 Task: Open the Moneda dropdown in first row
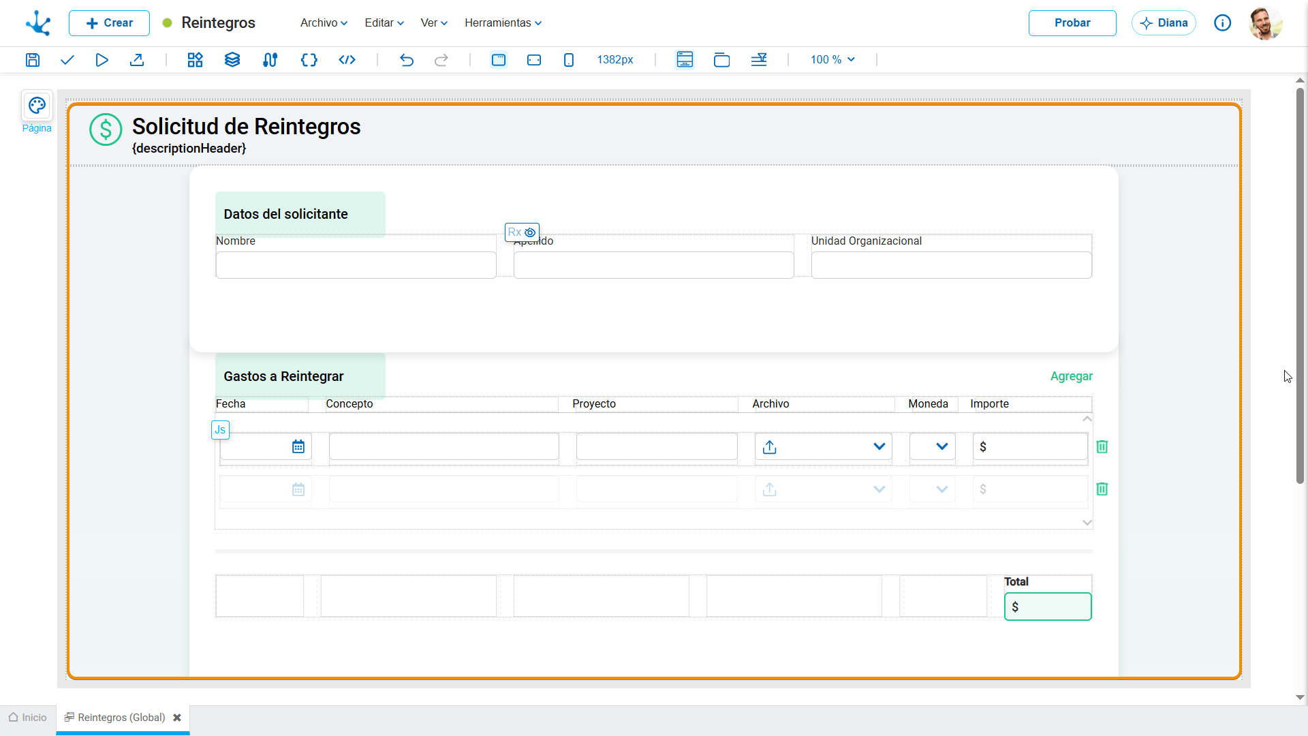pyautogui.click(x=933, y=446)
